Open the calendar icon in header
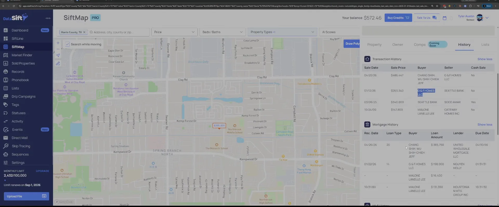Screen dimensions: 499x207 tap(444, 18)
